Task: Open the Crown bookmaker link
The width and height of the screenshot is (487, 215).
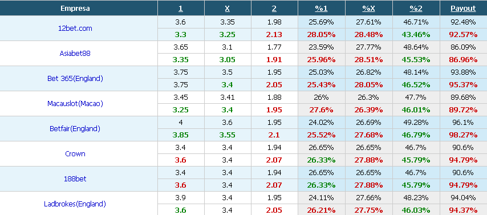Action: pos(75,154)
